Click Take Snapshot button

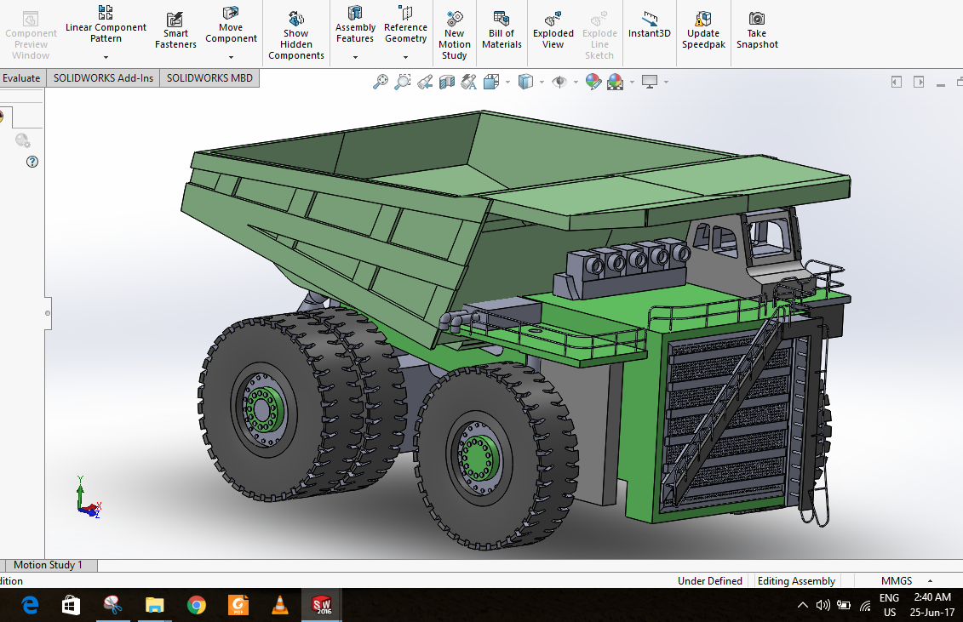click(757, 31)
